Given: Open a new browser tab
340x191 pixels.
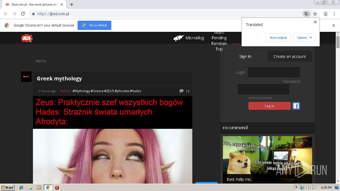Looking at the screenshot, I should pos(72,5).
